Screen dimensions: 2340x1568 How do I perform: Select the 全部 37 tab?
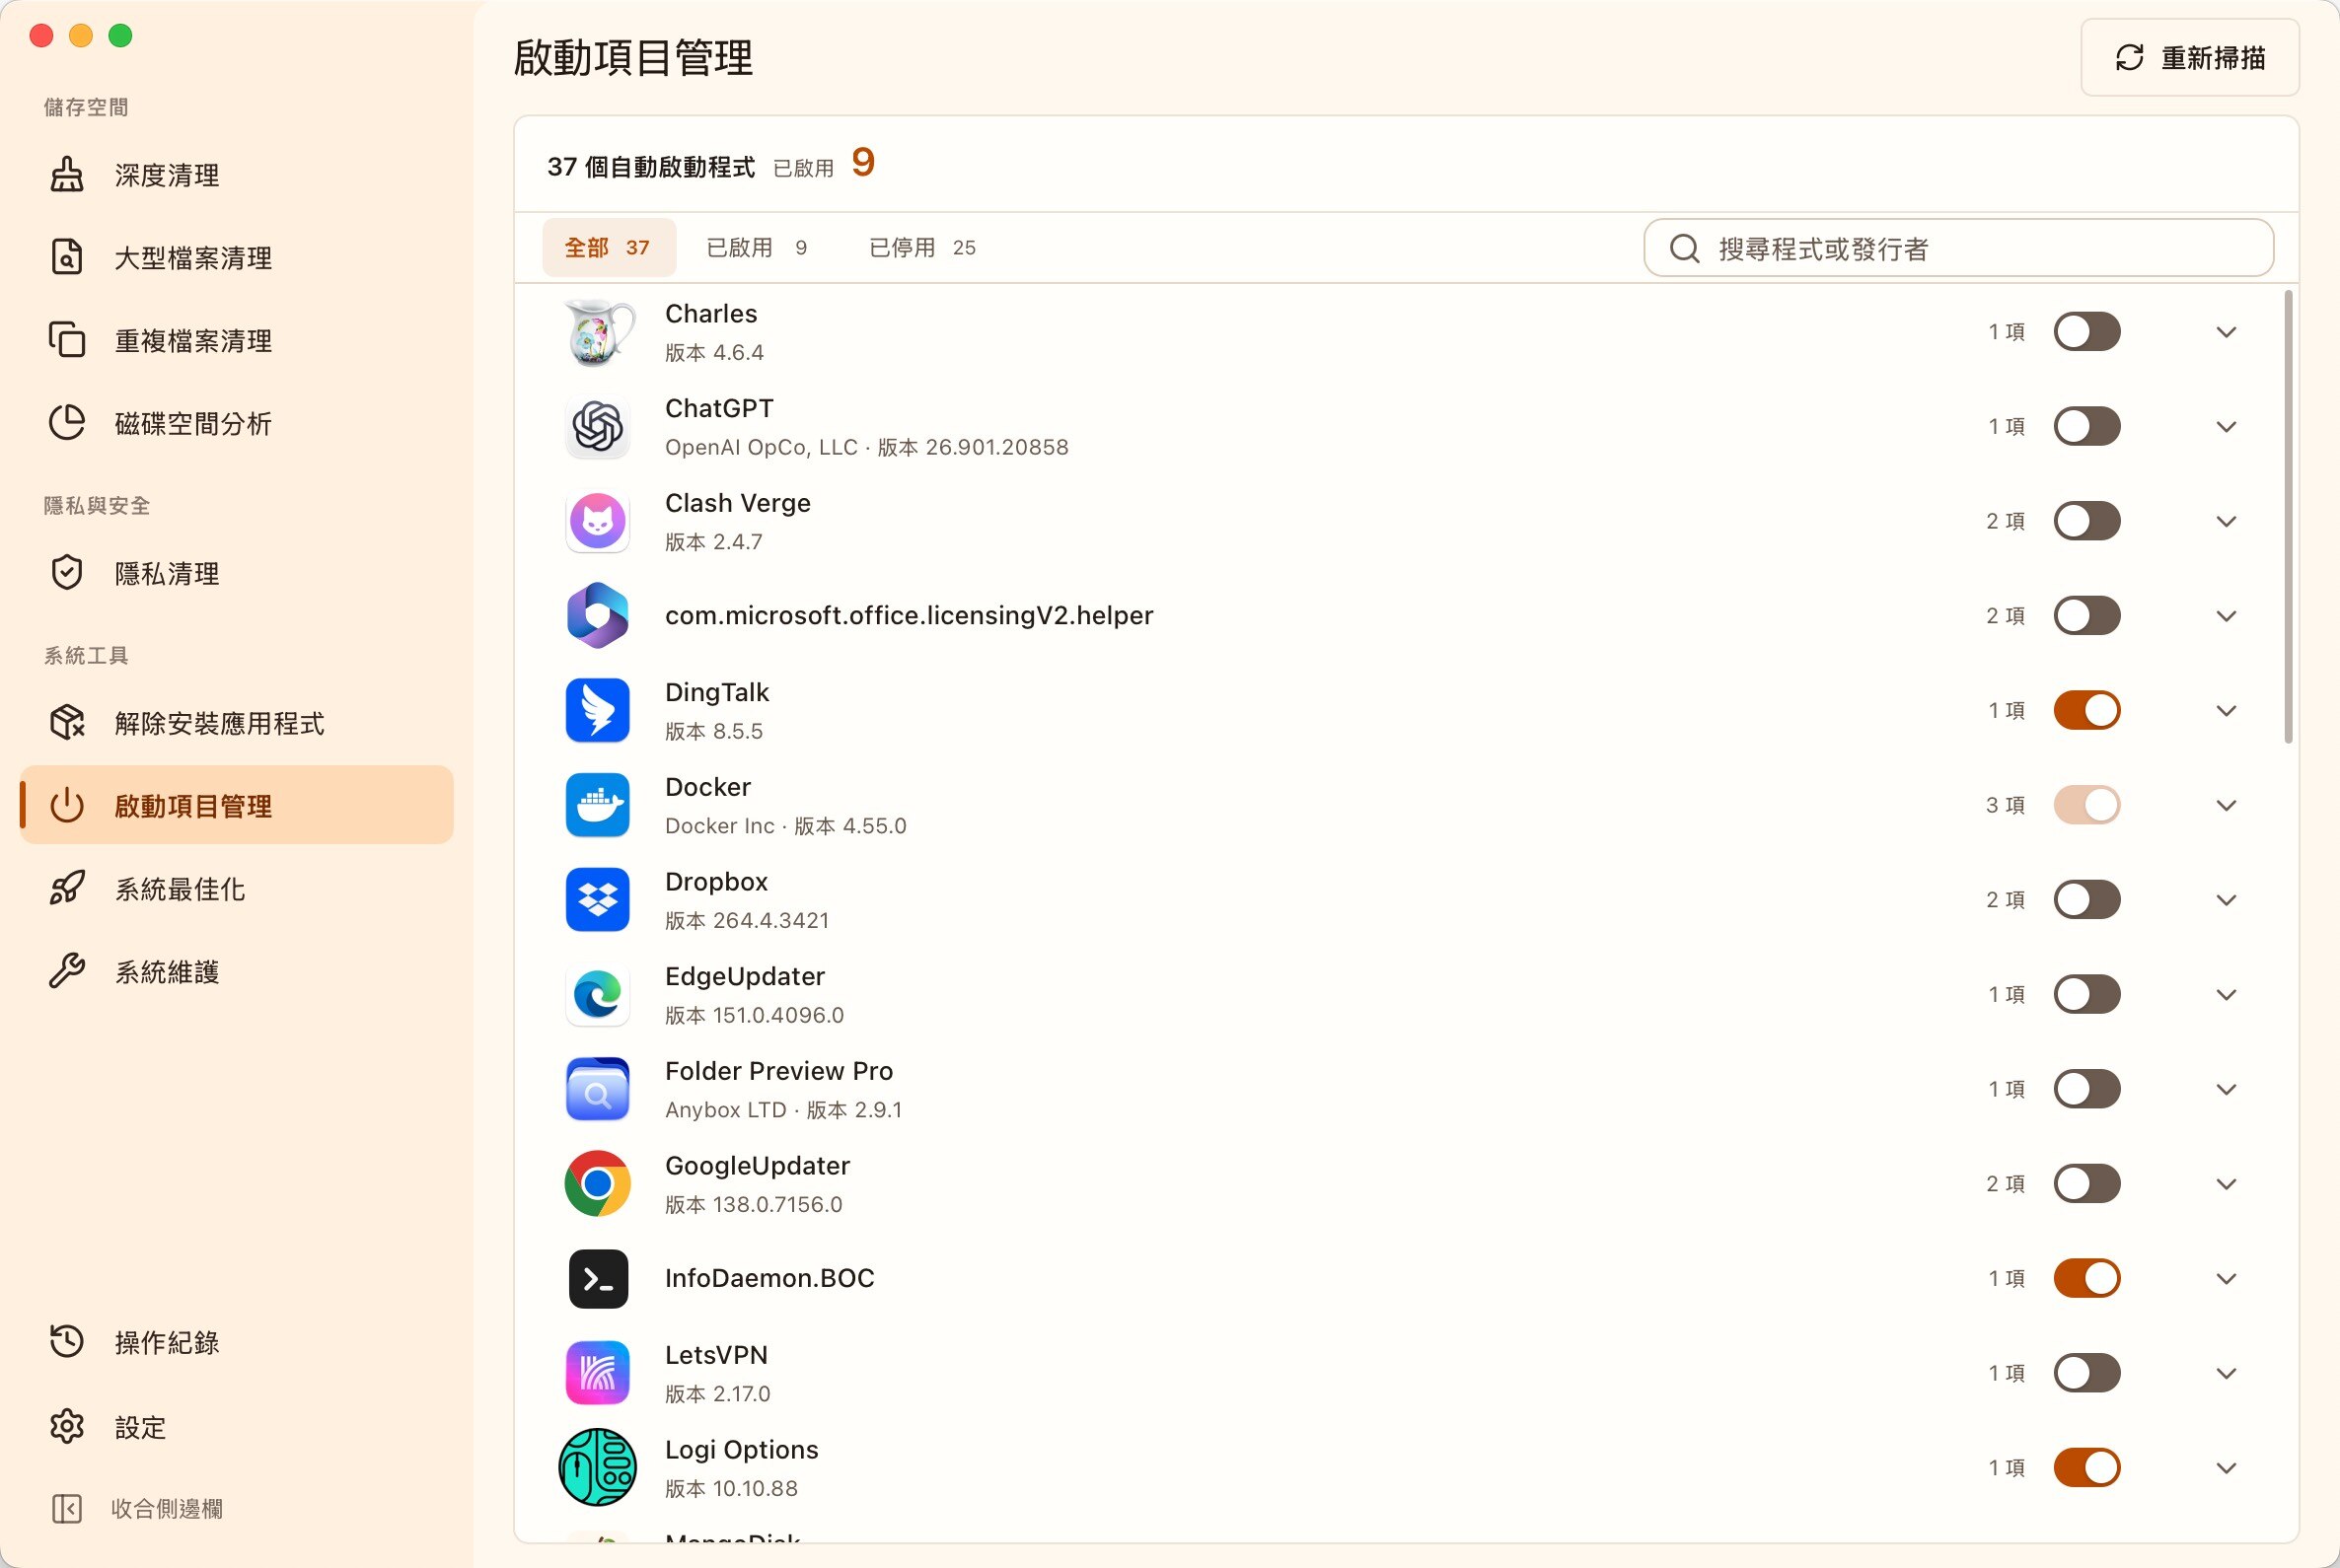(x=609, y=247)
